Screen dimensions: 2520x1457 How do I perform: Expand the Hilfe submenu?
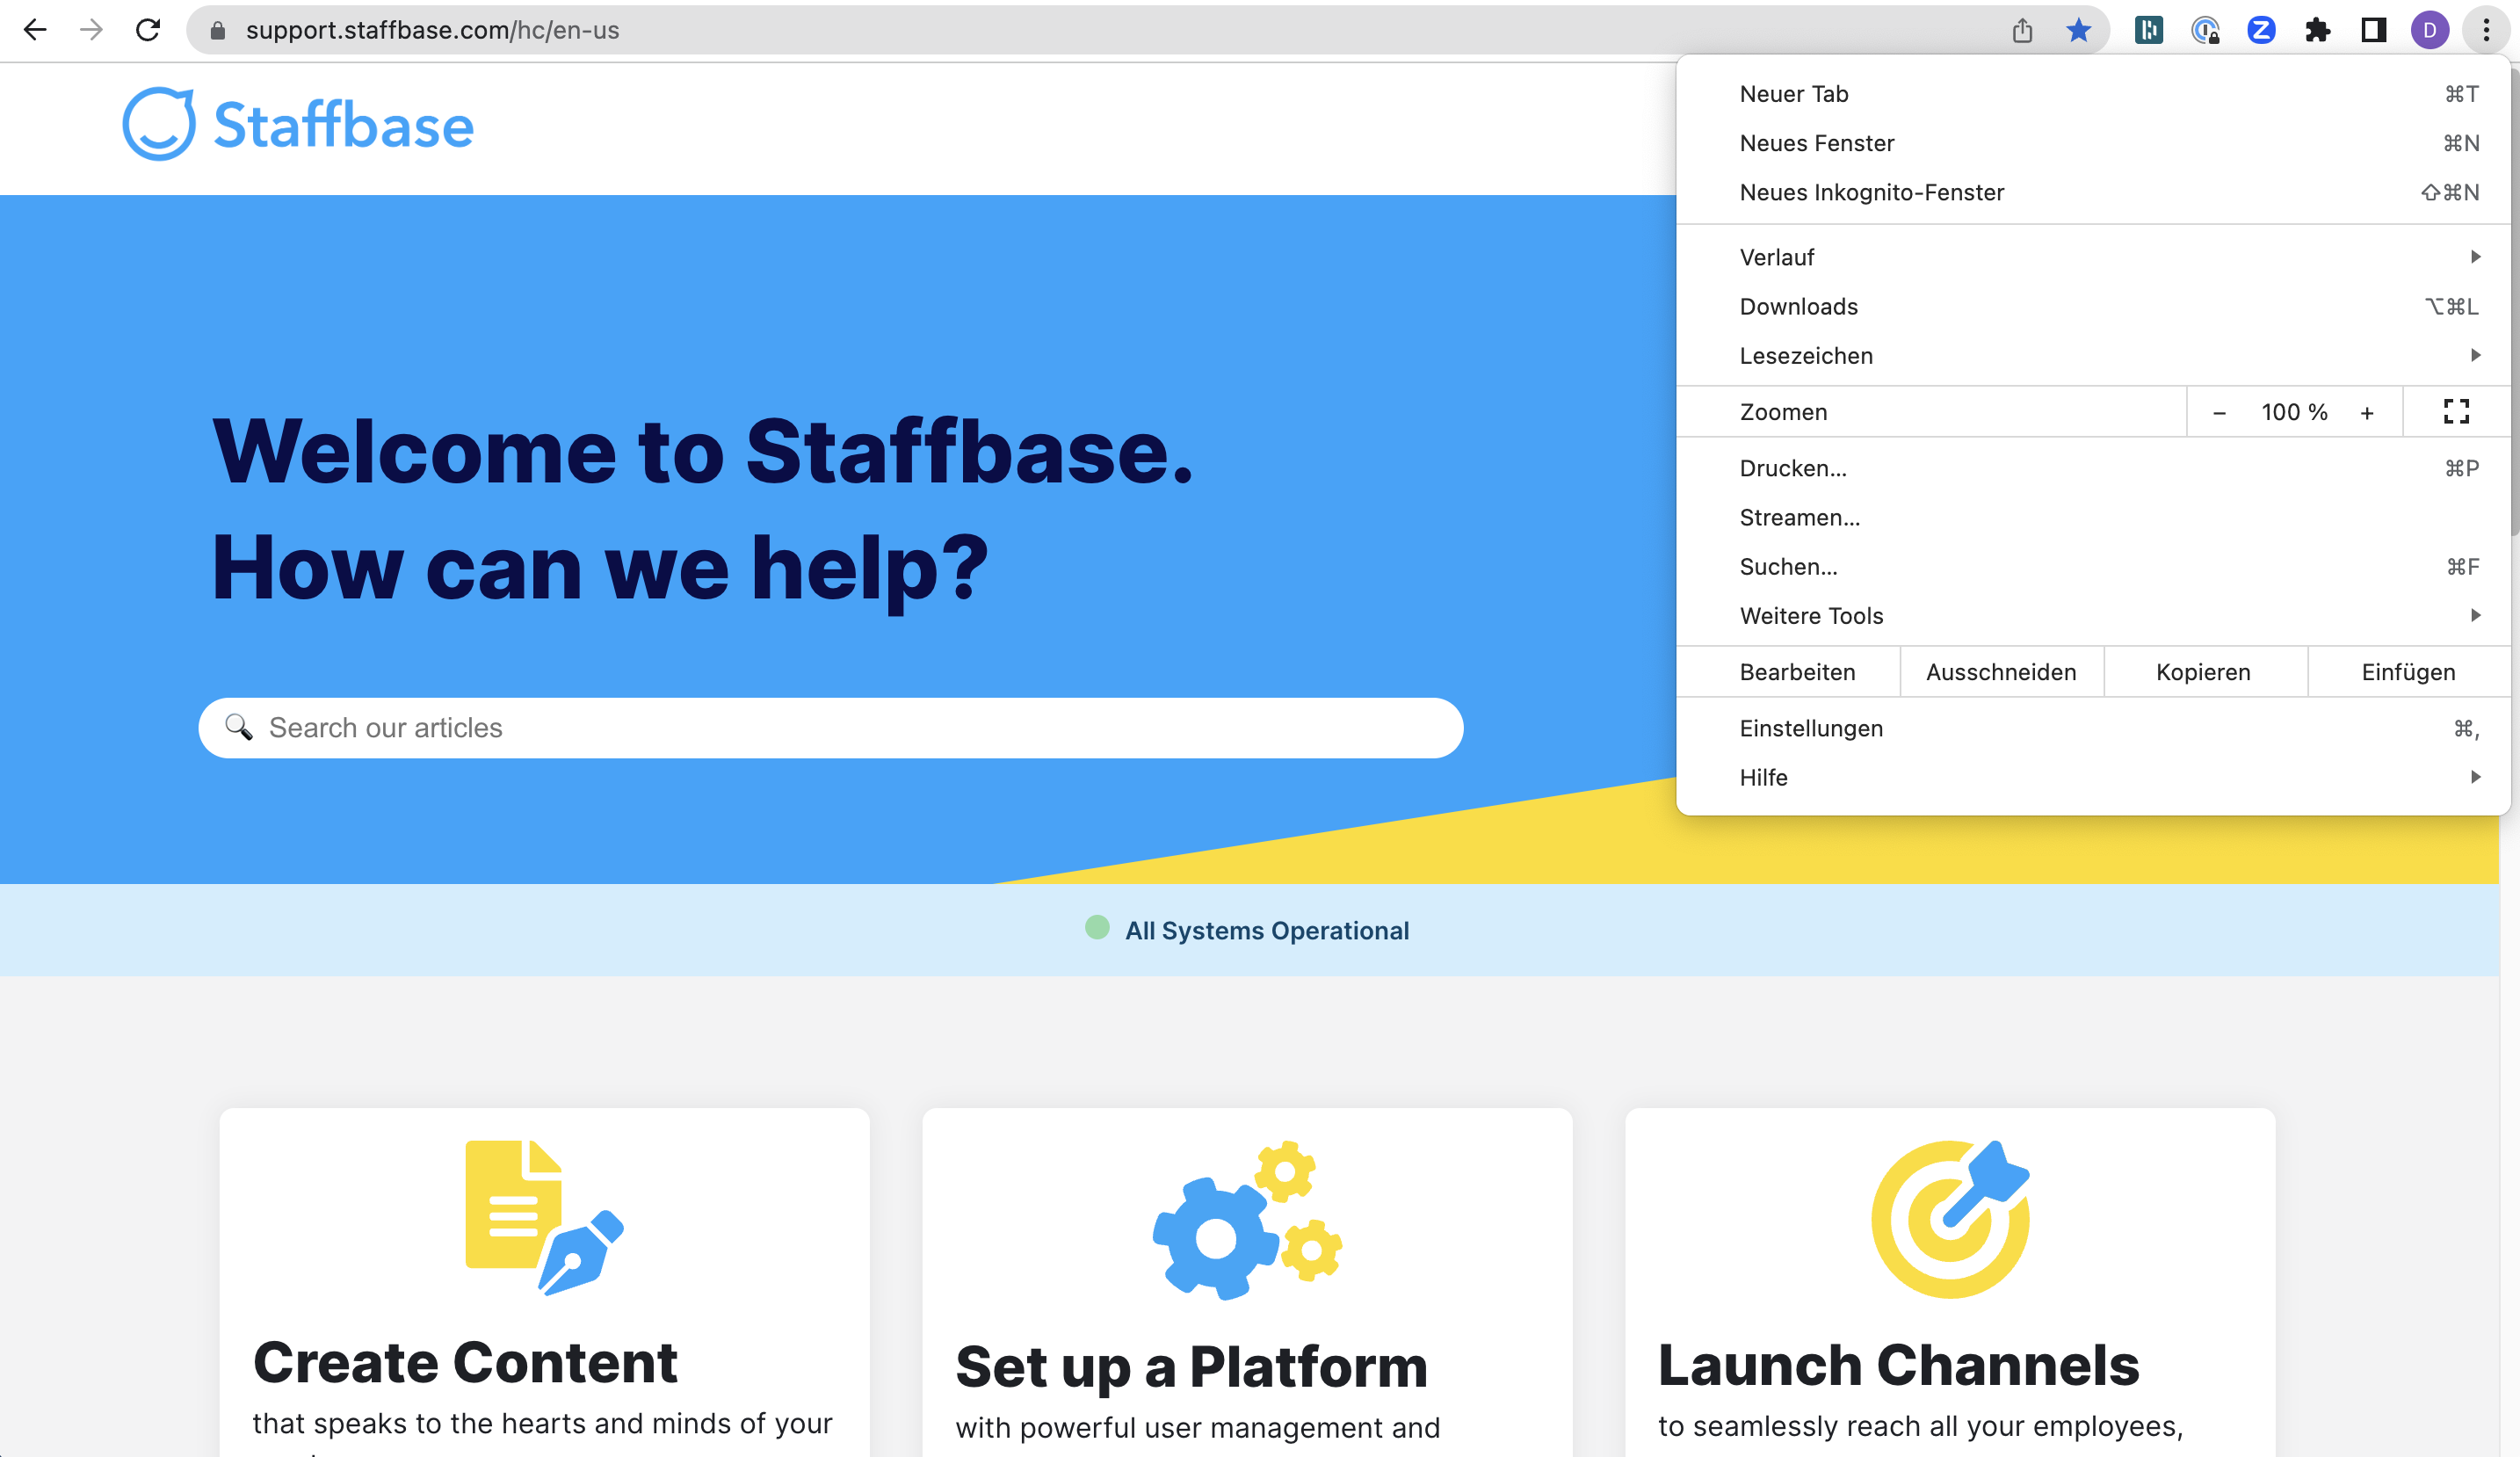click(2093, 777)
